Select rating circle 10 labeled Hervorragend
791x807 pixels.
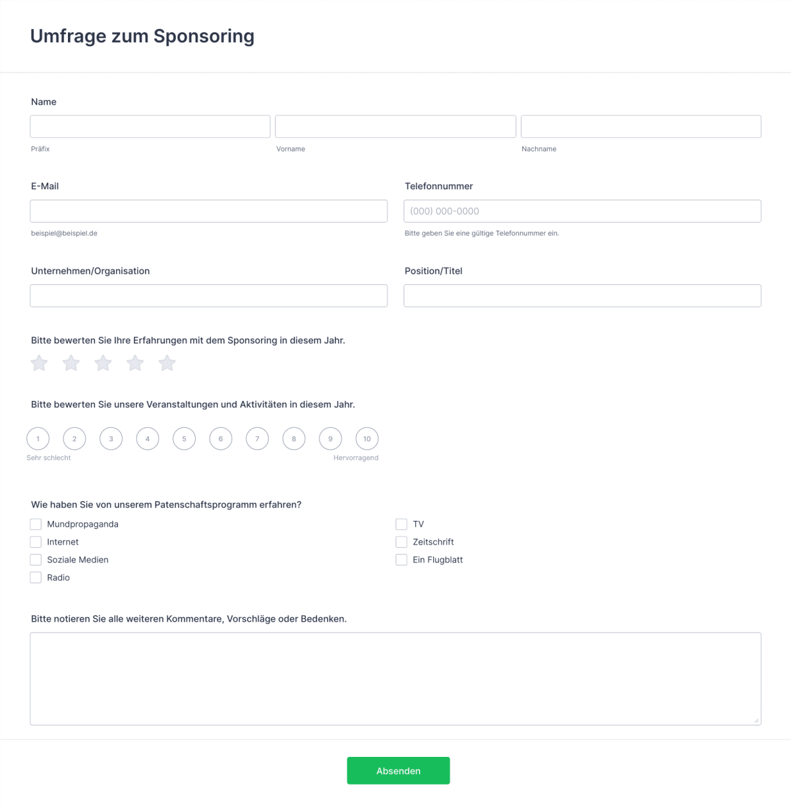[366, 438]
